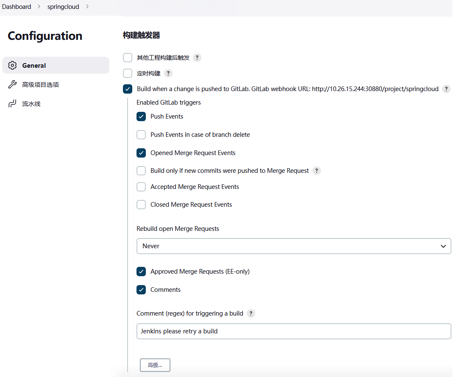Uncheck Push Events checkbox
This screenshot has width=454, height=377.
click(141, 116)
